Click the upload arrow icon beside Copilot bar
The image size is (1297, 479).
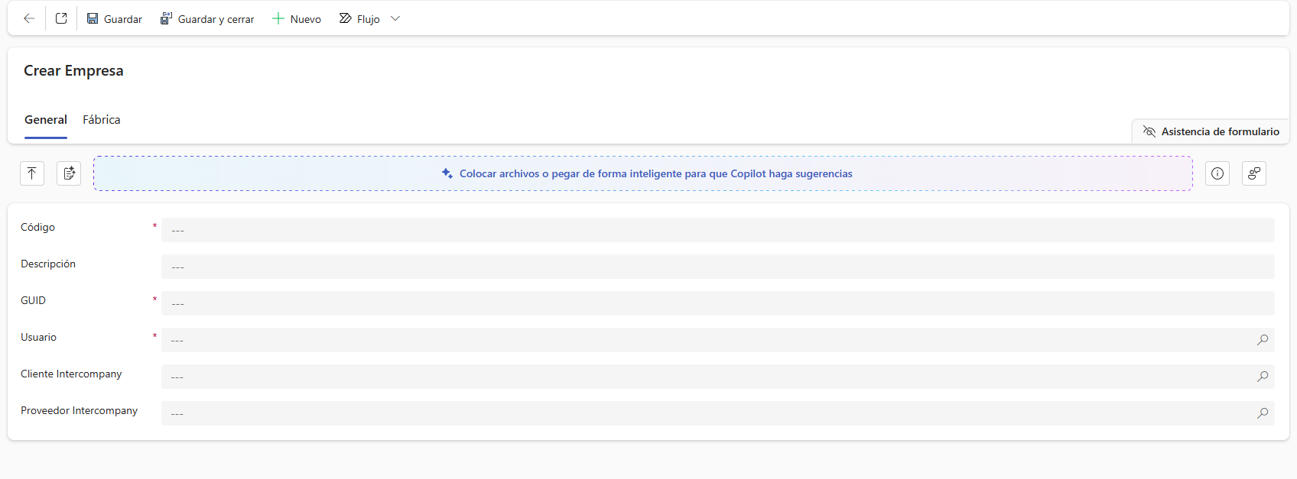click(x=32, y=173)
